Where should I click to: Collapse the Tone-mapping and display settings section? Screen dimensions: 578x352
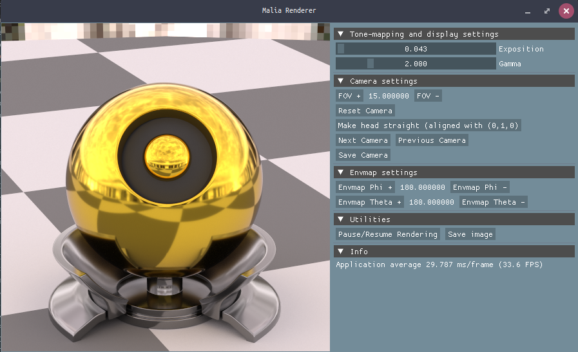[x=454, y=34]
